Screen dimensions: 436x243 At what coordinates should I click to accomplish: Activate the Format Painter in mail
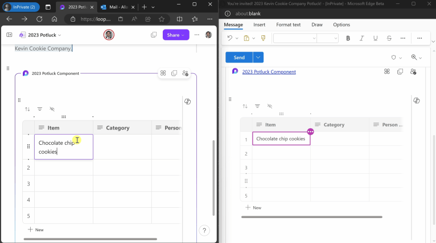(x=264, y=38)
